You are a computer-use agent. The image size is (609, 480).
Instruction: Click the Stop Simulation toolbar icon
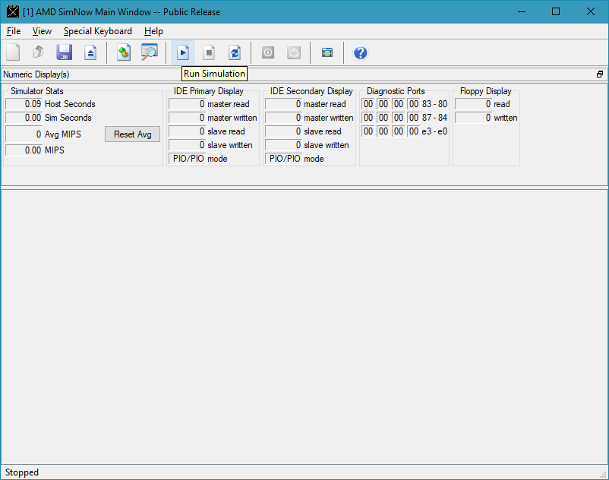pos(209,52)
